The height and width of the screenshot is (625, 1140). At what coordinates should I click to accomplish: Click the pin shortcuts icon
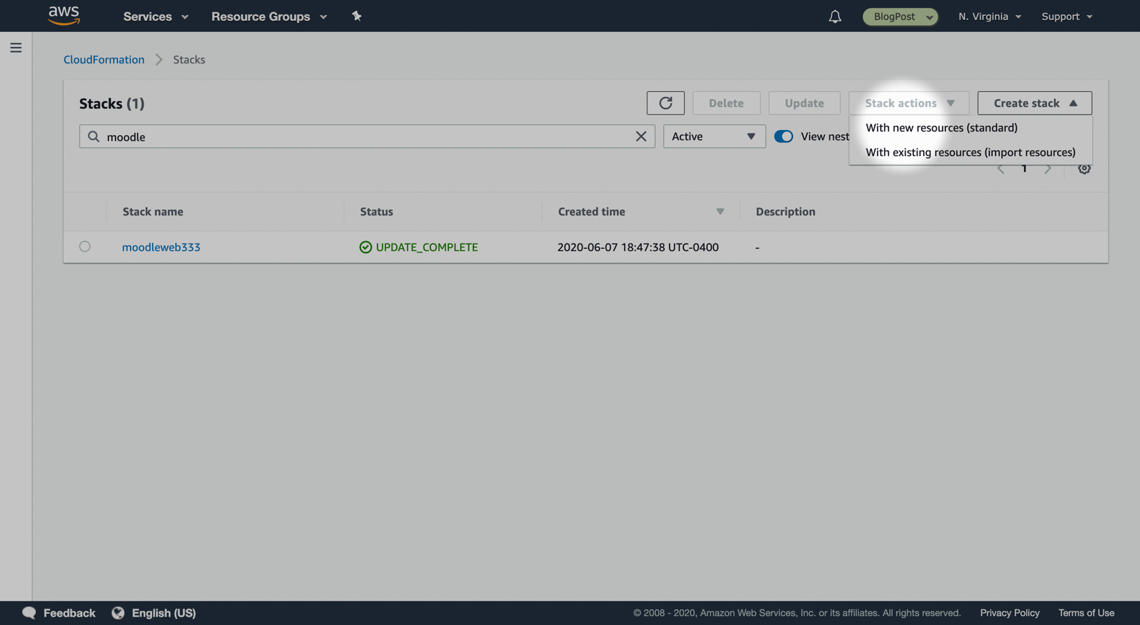point(357,16)
